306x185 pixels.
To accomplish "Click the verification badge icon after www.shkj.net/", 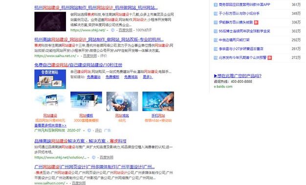I will [x=112, y=30].
